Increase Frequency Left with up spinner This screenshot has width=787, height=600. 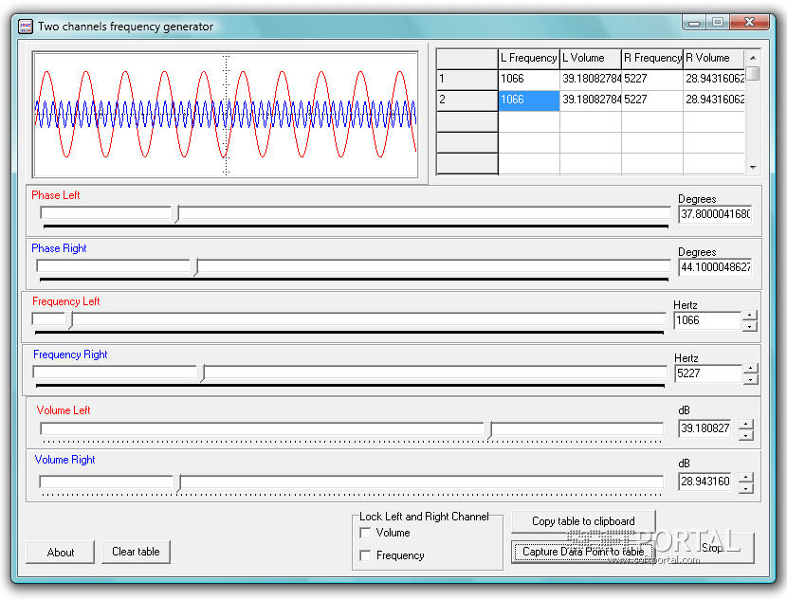tap(749, 316)
